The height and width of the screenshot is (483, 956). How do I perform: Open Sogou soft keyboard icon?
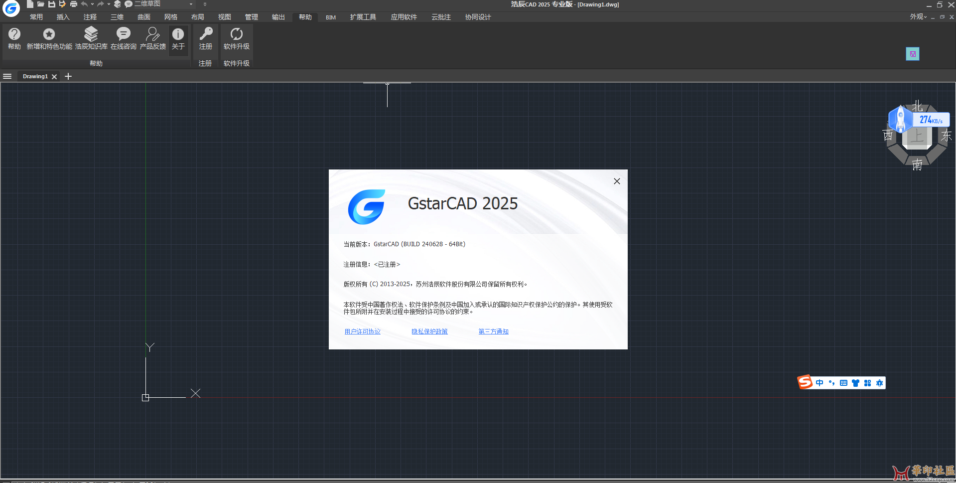pyautogui.click(x=843, y=383)
